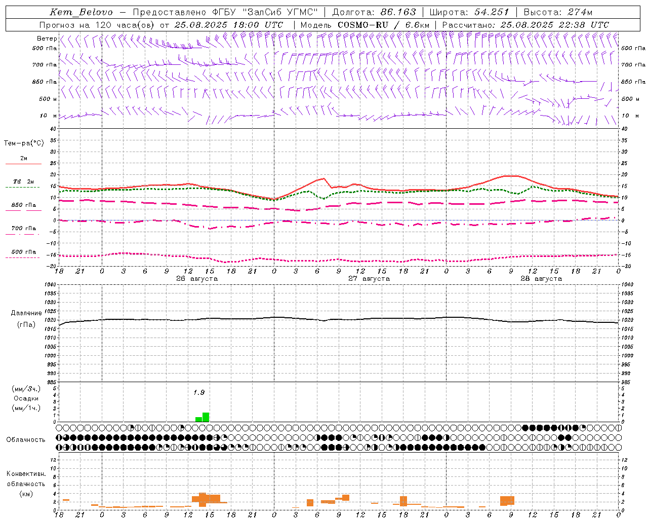The width and height of the screenshot is (648, 519).
Task: Click -20 on the right temperature axis
Action: point(626,266)
